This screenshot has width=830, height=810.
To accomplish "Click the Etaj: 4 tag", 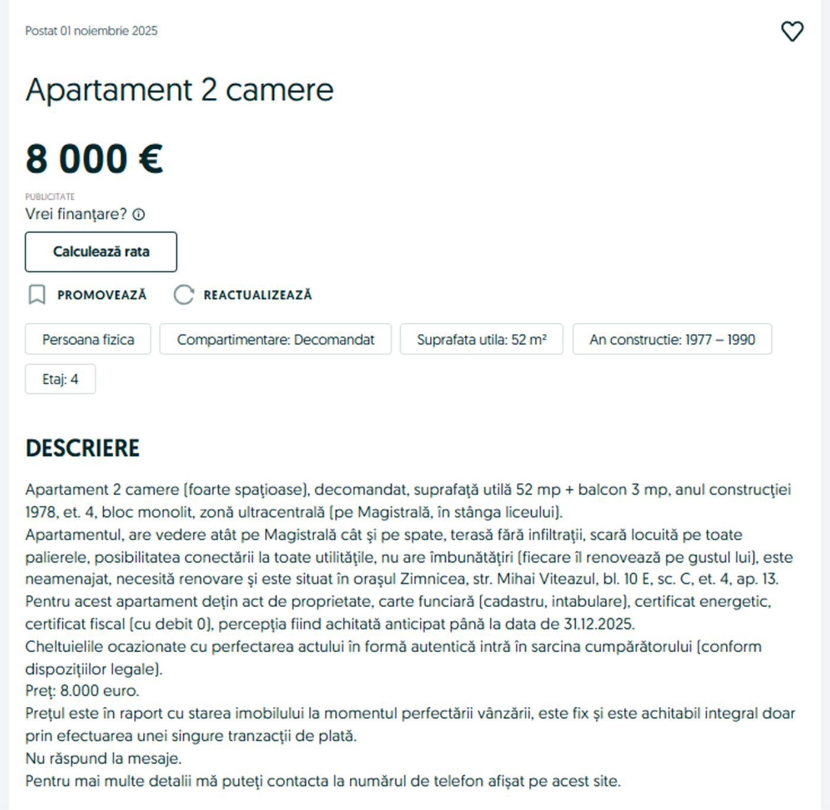I will (60, 380).
